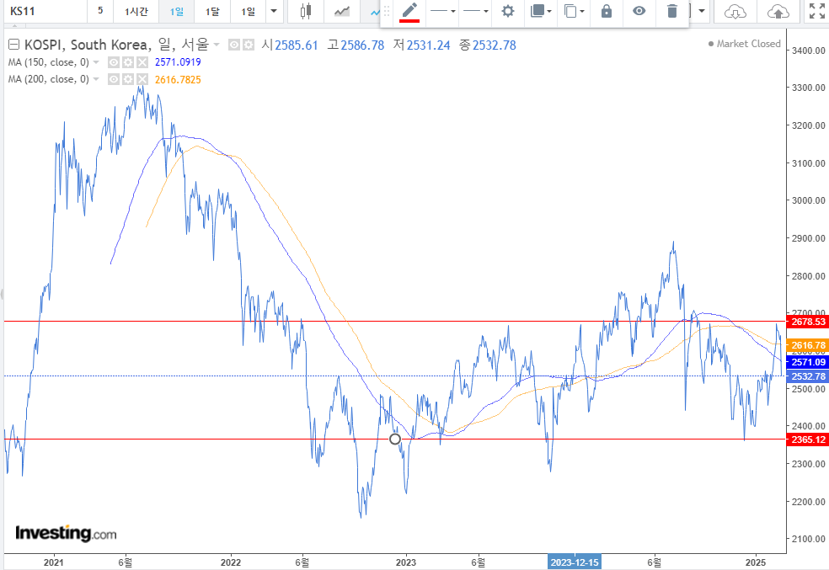Delete the selected line with trash icon
829x570 pixels.
[671, 11]
